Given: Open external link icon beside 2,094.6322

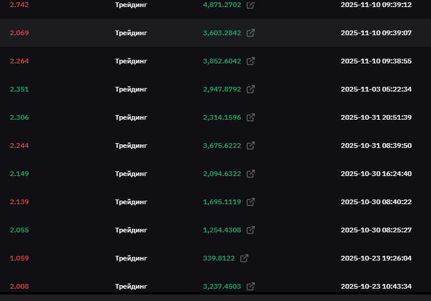Looking at the screenshot, I should click(251, 174).
